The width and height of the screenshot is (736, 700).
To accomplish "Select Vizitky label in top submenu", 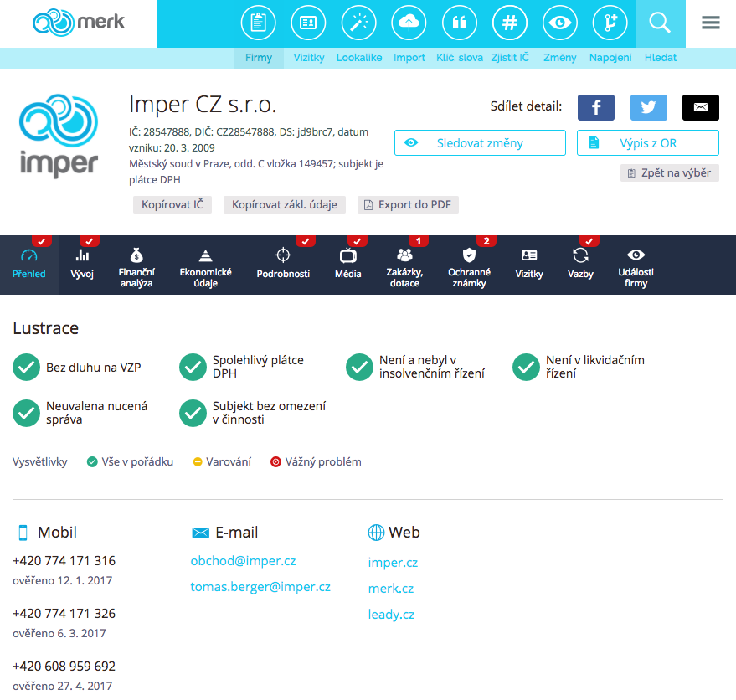I will 309,58.
